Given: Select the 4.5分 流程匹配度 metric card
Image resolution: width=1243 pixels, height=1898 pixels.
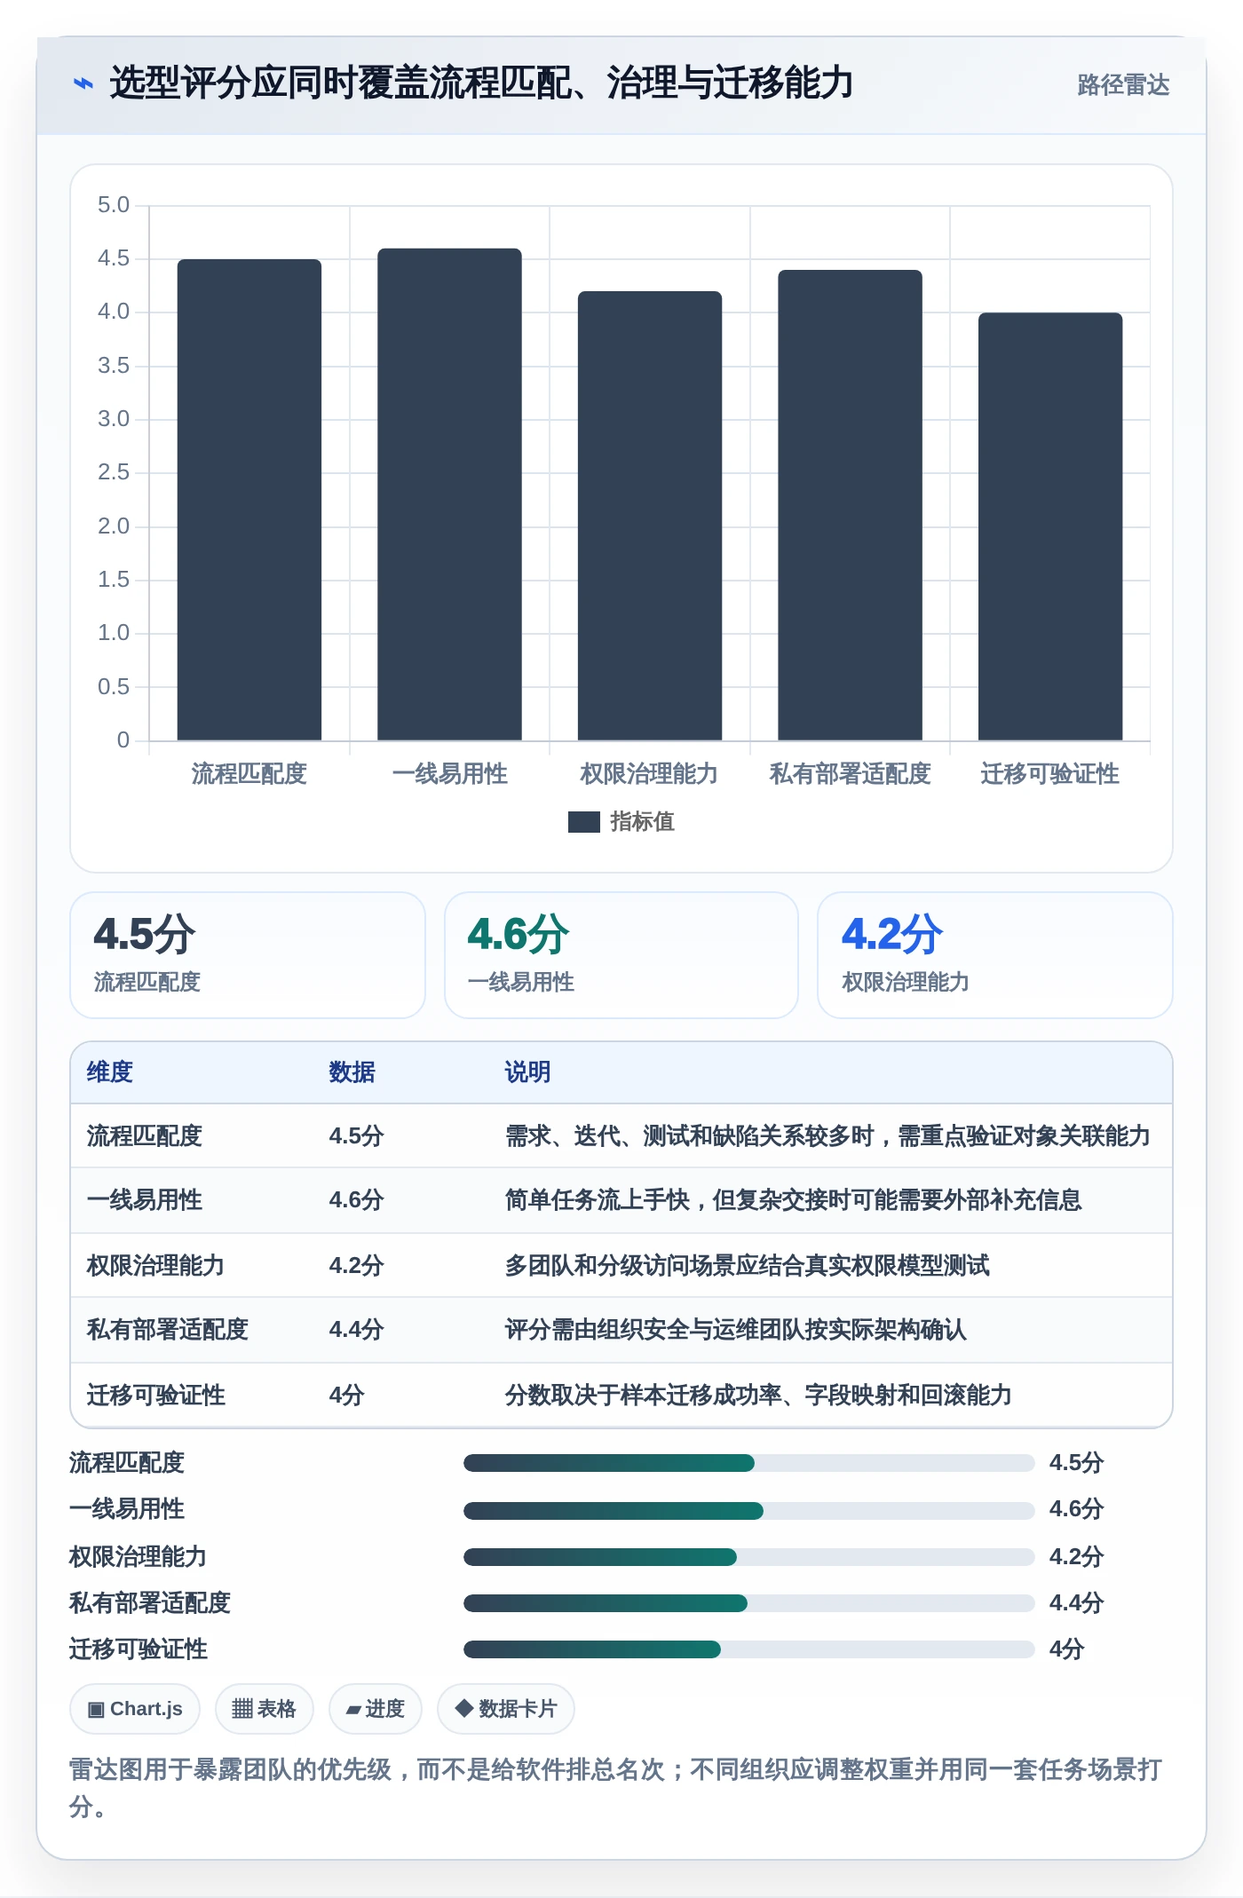Looking at the screenshot, I should pyautogui.click(x=248, y=955).
